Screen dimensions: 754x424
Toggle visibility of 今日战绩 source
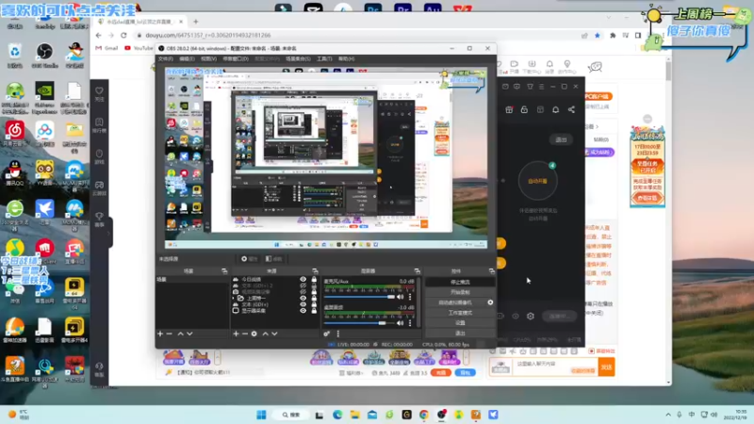pyautogui.click(x=303, y=279)
